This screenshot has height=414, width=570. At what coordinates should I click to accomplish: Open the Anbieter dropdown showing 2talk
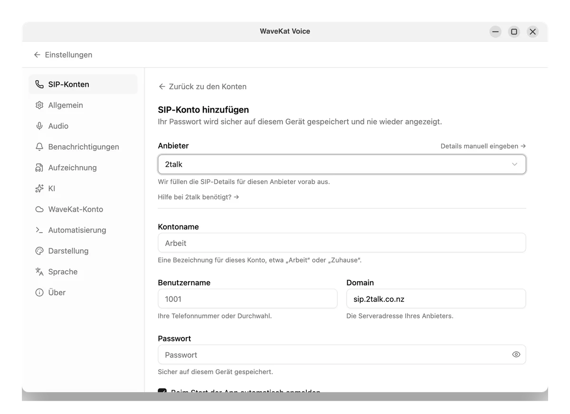click(342, 164)
